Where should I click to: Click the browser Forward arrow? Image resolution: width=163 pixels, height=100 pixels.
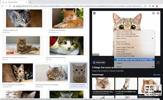[x=6, y=6]
